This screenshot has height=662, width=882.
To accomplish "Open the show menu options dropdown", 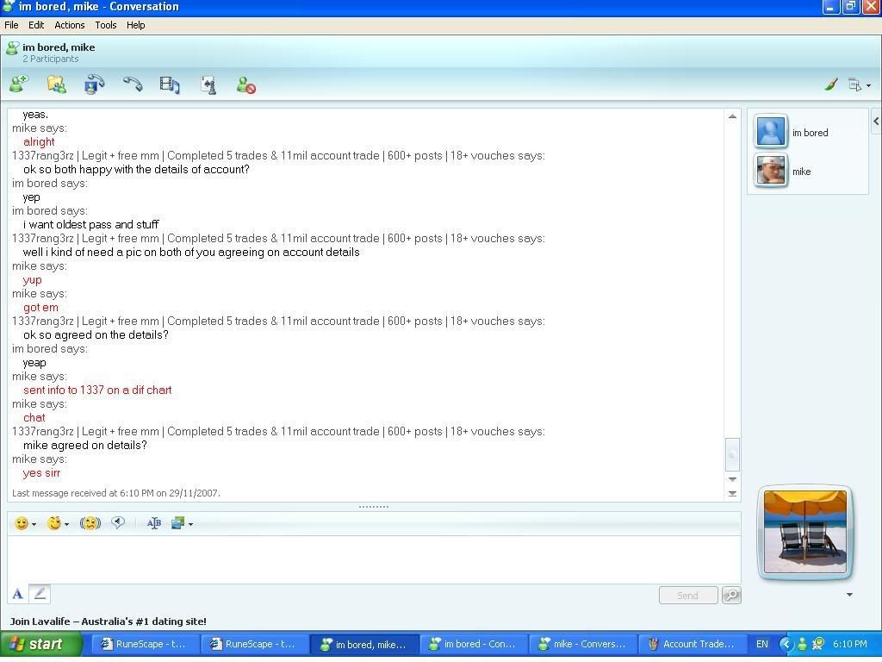I will 859,85.
